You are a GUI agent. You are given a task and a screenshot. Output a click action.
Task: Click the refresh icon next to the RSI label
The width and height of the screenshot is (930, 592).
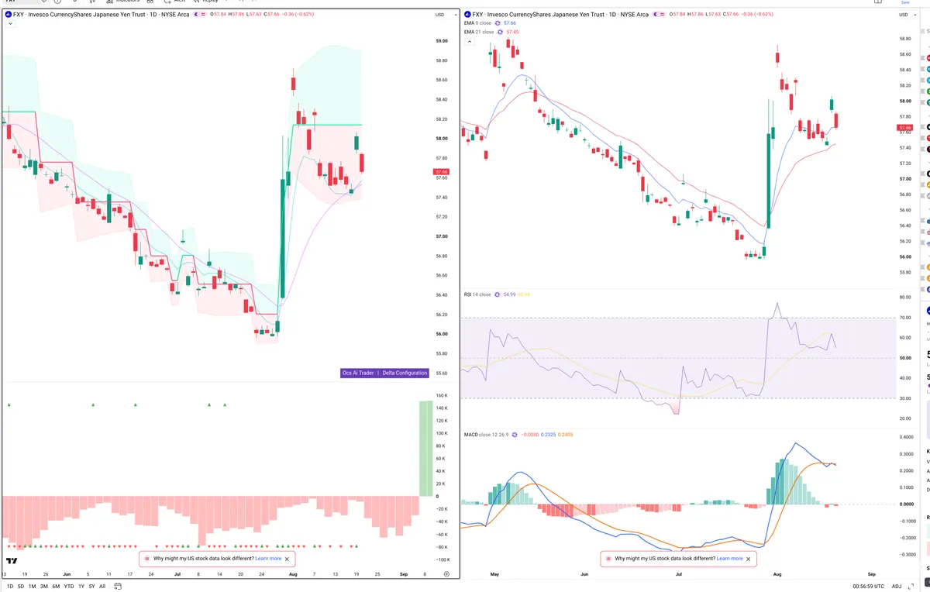click(x=498, y=294)
